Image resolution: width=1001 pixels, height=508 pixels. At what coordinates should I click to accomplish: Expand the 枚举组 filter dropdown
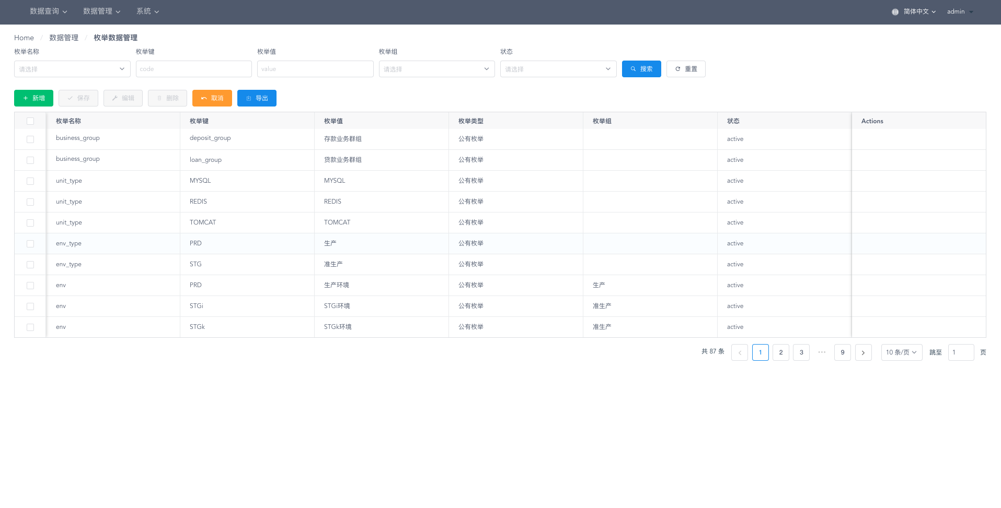pyautogui.click(x=437, y=69)
